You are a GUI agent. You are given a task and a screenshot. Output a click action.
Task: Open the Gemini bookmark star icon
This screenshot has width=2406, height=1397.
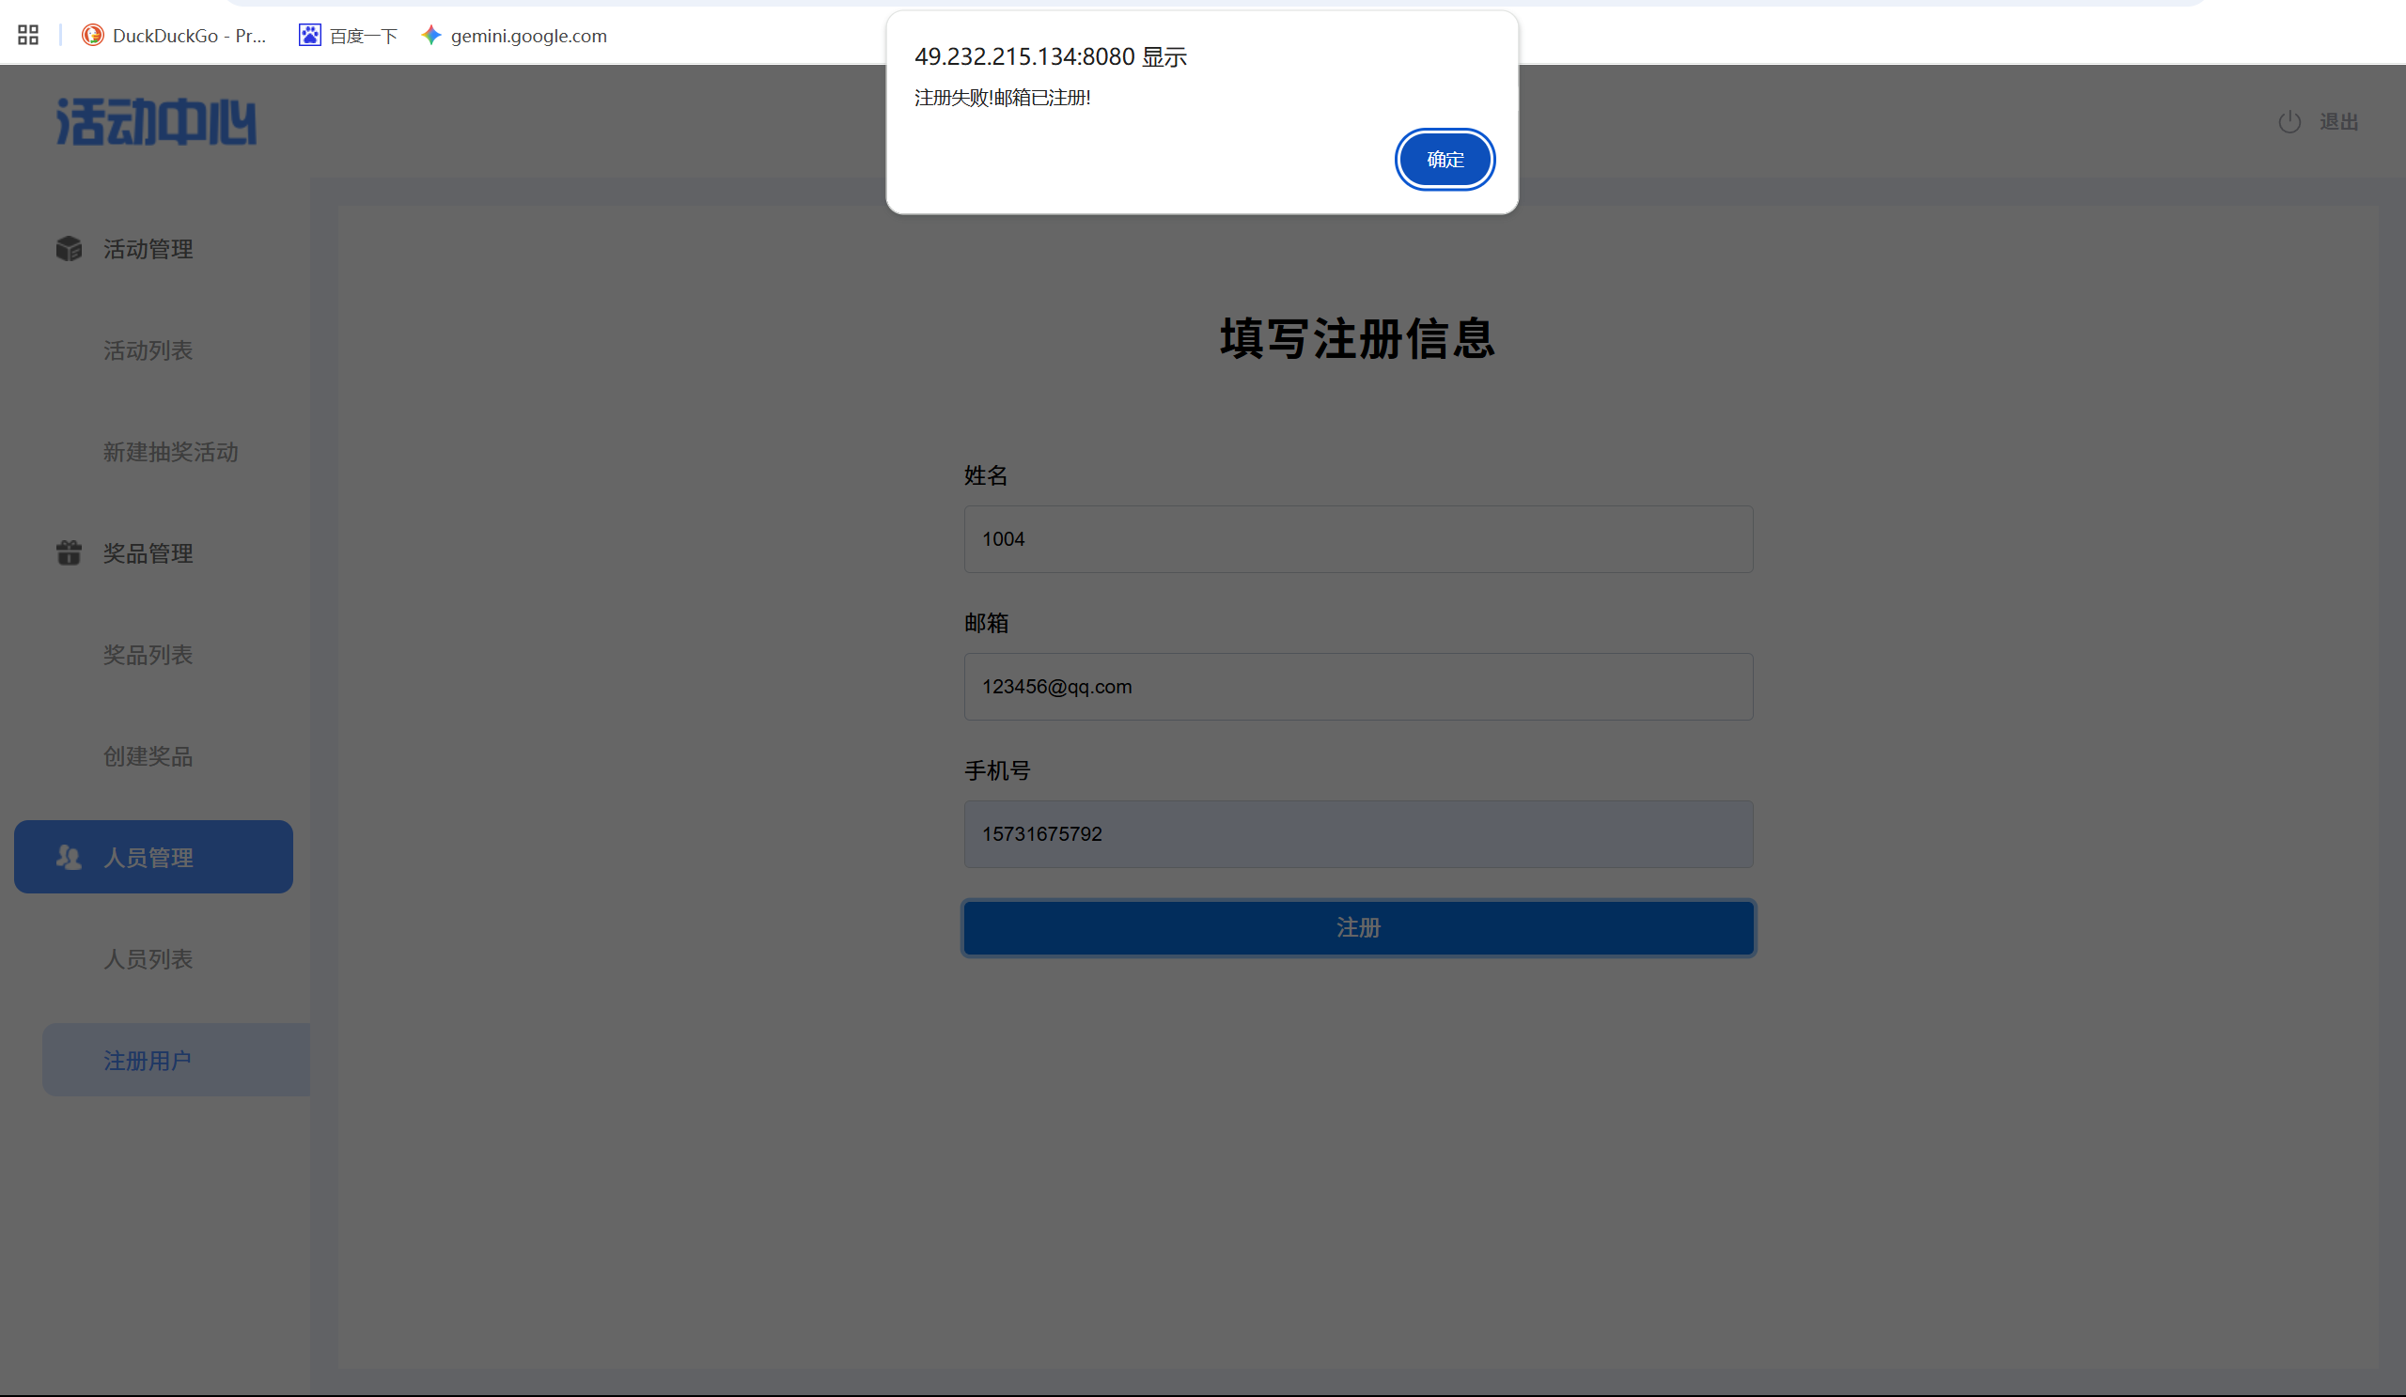[431, 36]
